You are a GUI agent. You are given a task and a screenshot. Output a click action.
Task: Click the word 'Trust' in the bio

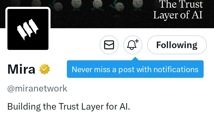pos(69,106)
